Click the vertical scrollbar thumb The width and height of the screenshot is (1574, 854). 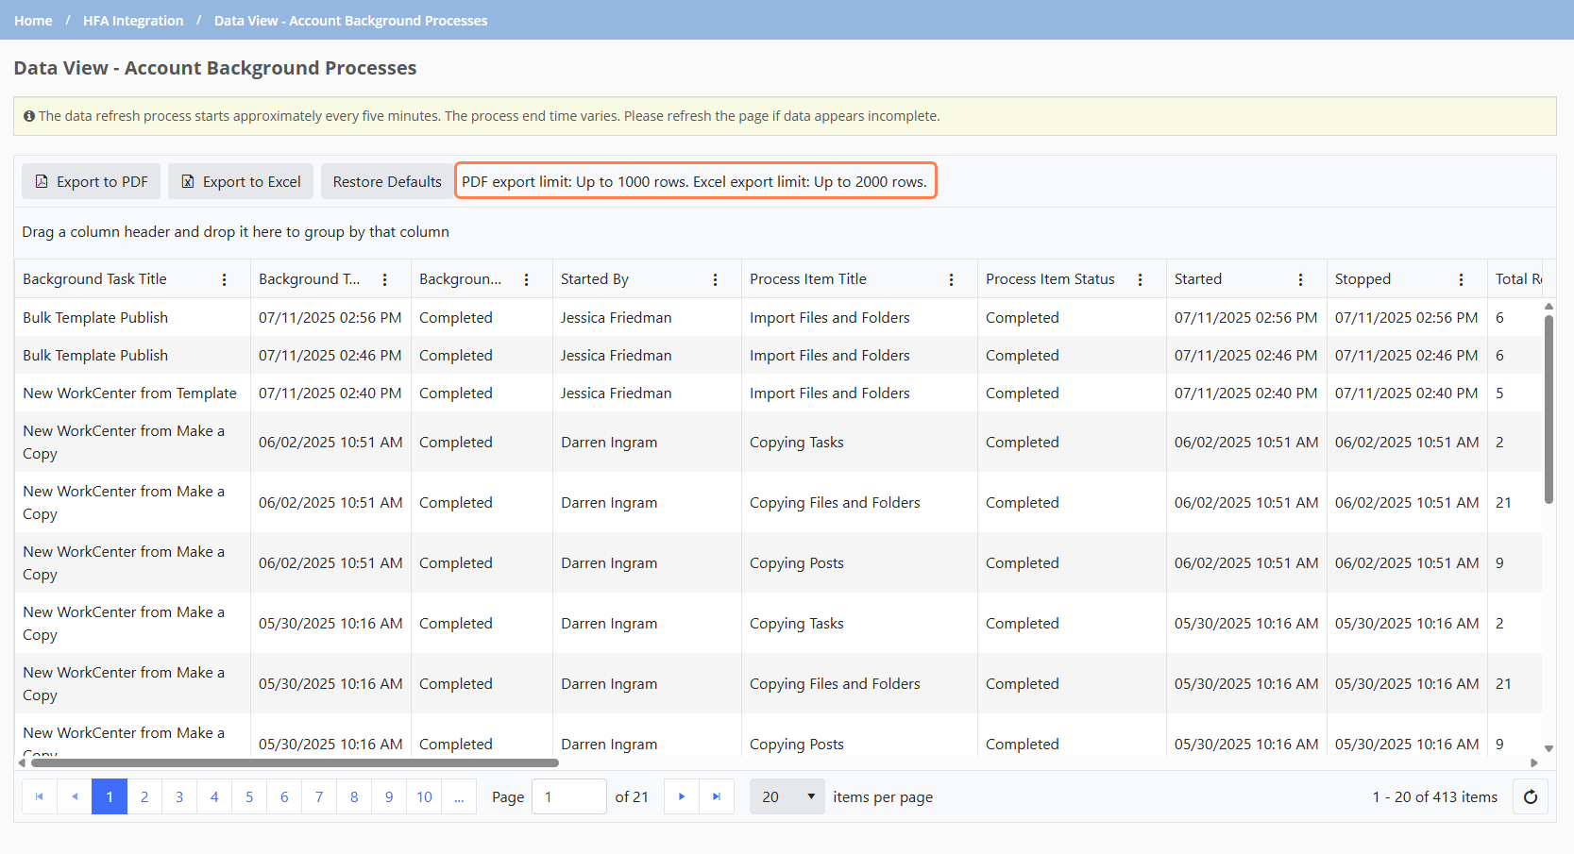(x=1549, y=410)
